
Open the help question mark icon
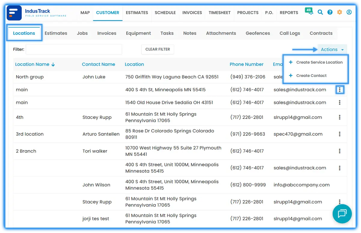click(x=330, y=12)
